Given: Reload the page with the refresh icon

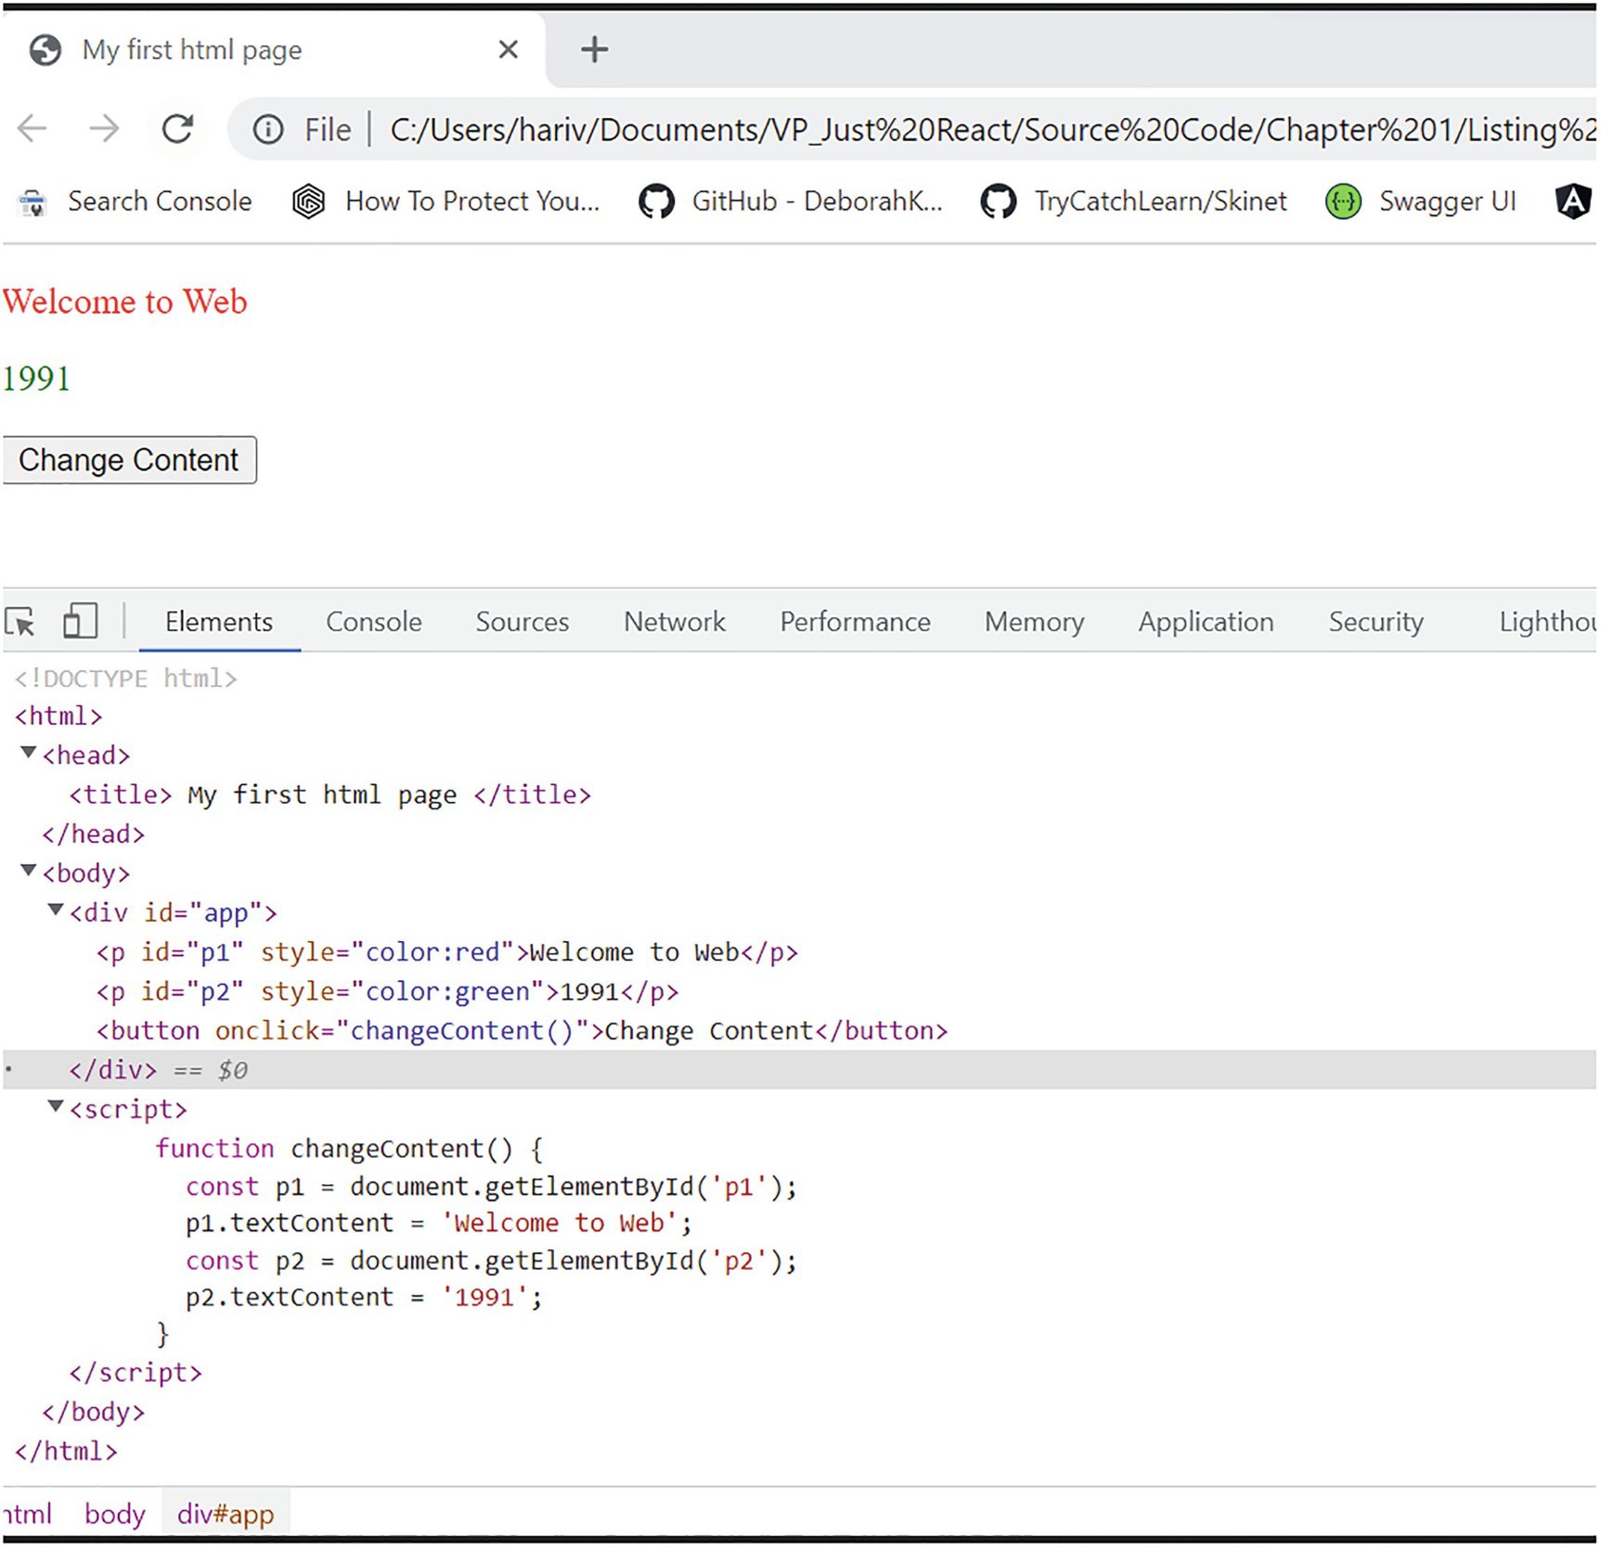Looking at the screenshot, I should pos(177,129).
